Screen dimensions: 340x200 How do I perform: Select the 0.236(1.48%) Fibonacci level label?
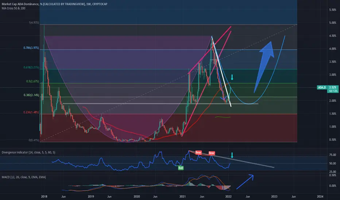point(31,112)
